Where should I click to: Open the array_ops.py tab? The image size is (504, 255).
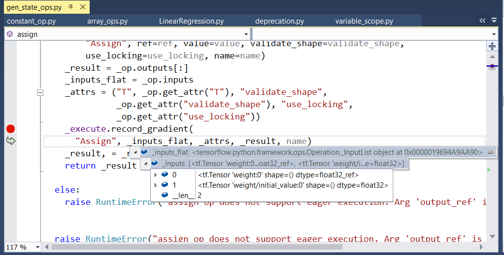point(107,21)
